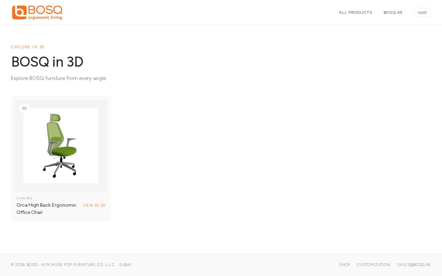Open the All Products menu item
Viewport: 442px width, 276px height.
tap(356, 12)
